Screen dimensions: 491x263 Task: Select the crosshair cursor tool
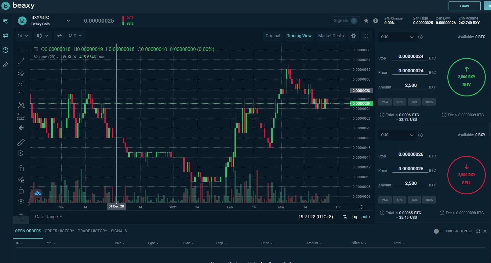tap(21, 50)
